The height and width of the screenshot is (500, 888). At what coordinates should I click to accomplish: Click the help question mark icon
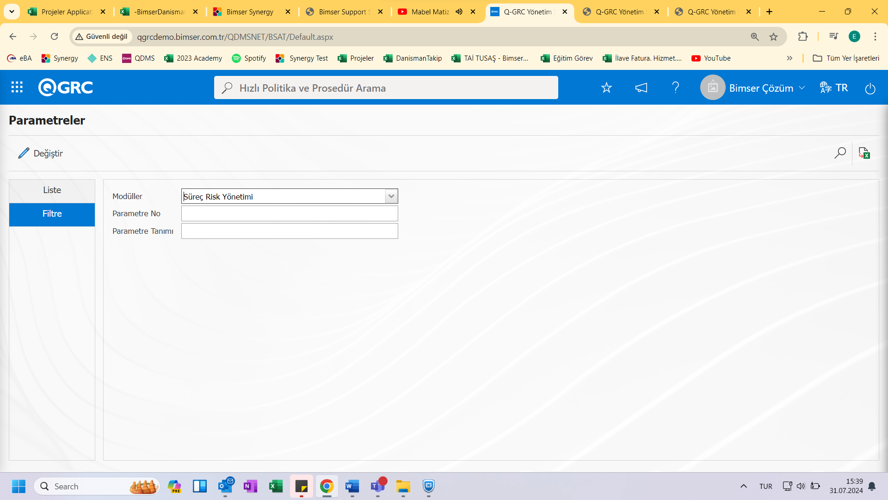(x=676, y=87)
